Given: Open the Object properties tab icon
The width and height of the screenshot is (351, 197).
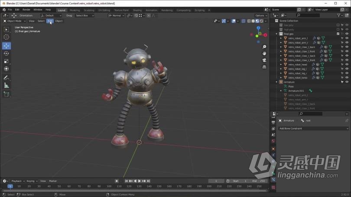Looking at the screenshot, I should click(x=273, y=149).
